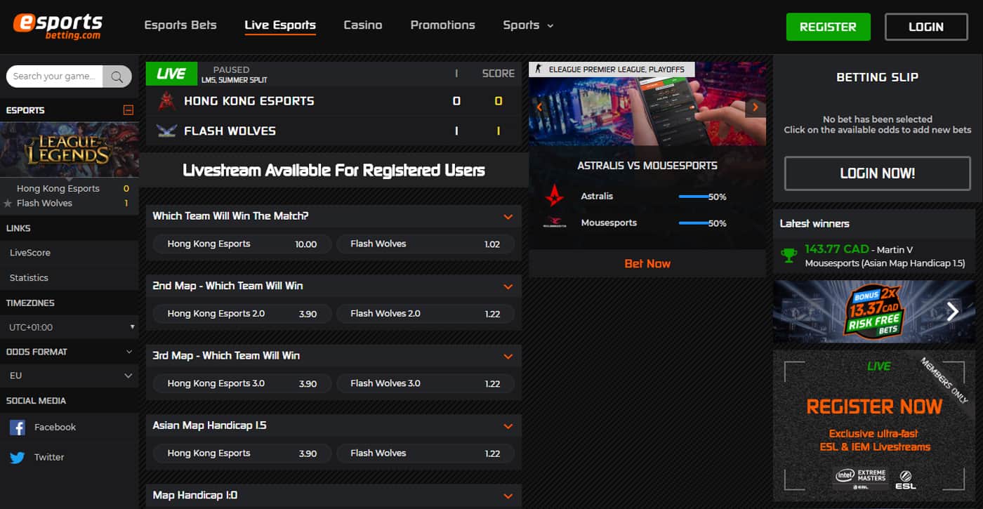Open the EU odds format dropdown
The width and height of the screenshot is (983, 509).
point(71,376)
